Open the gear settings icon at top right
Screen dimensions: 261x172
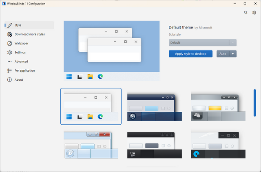click(x=254, y=13)
